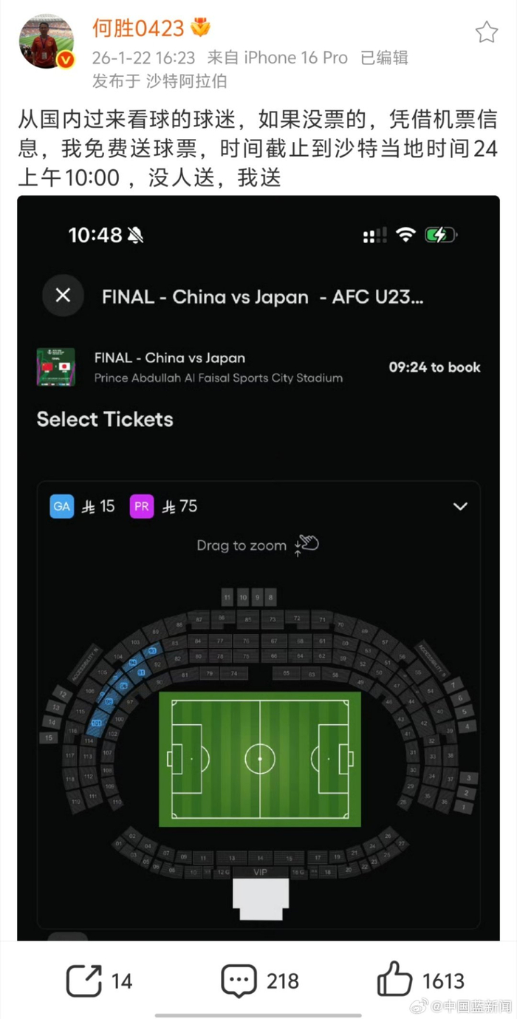Collapse the ticket price legend chevron

[460, 507]
